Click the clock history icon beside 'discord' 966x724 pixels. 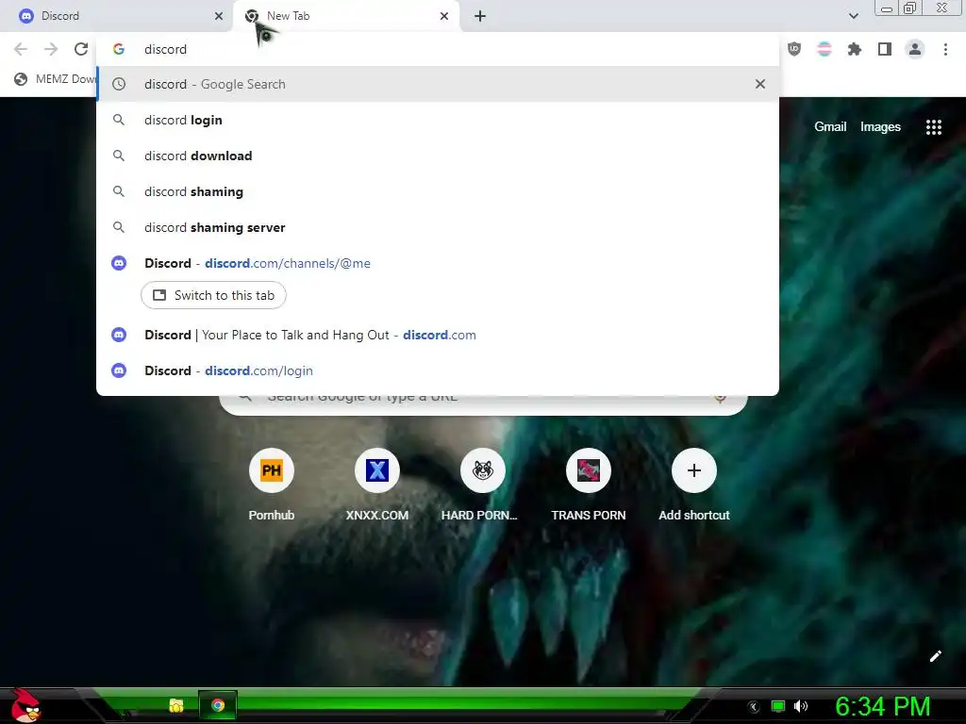point(119,84)
